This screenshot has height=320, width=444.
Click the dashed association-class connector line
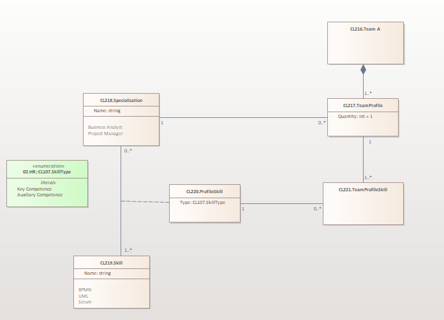pos(145,201)
